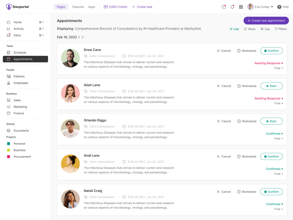Select the pink Procurement project swatch

click(x=8, y=157)
